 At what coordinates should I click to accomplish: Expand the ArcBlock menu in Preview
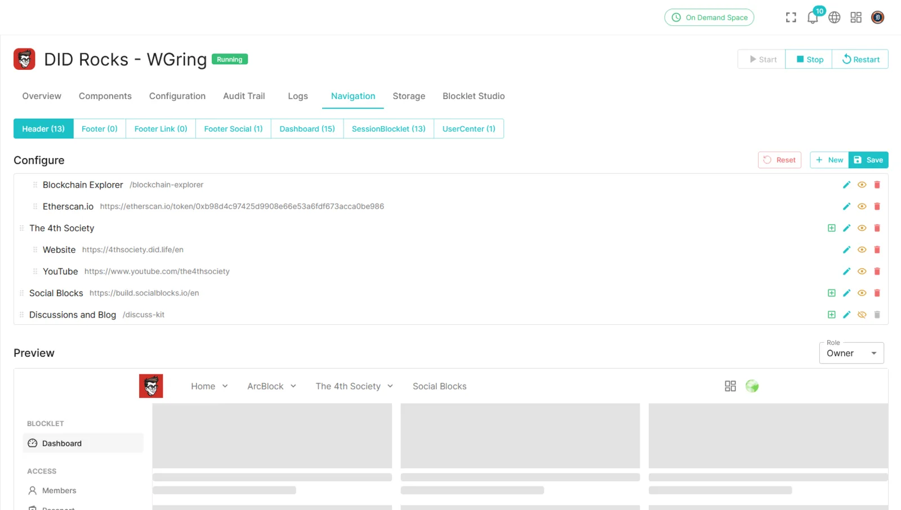click(272, 386)
